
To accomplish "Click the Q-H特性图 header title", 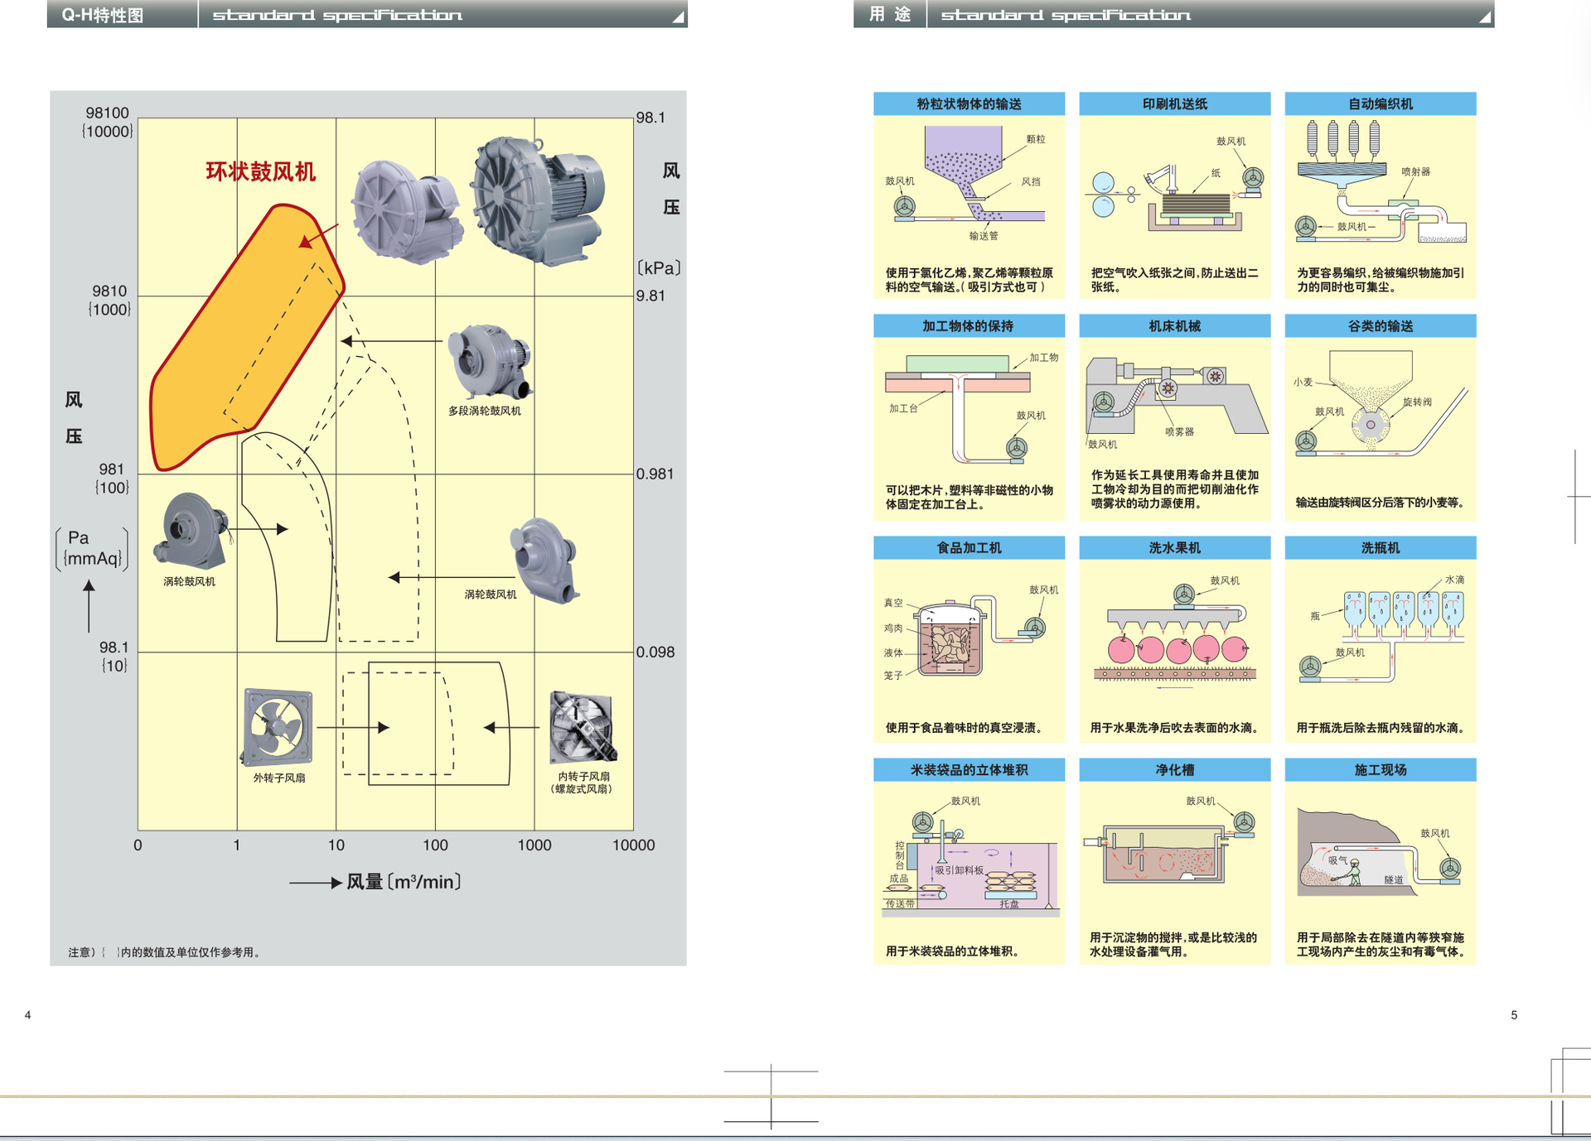I will pos(103,15).
